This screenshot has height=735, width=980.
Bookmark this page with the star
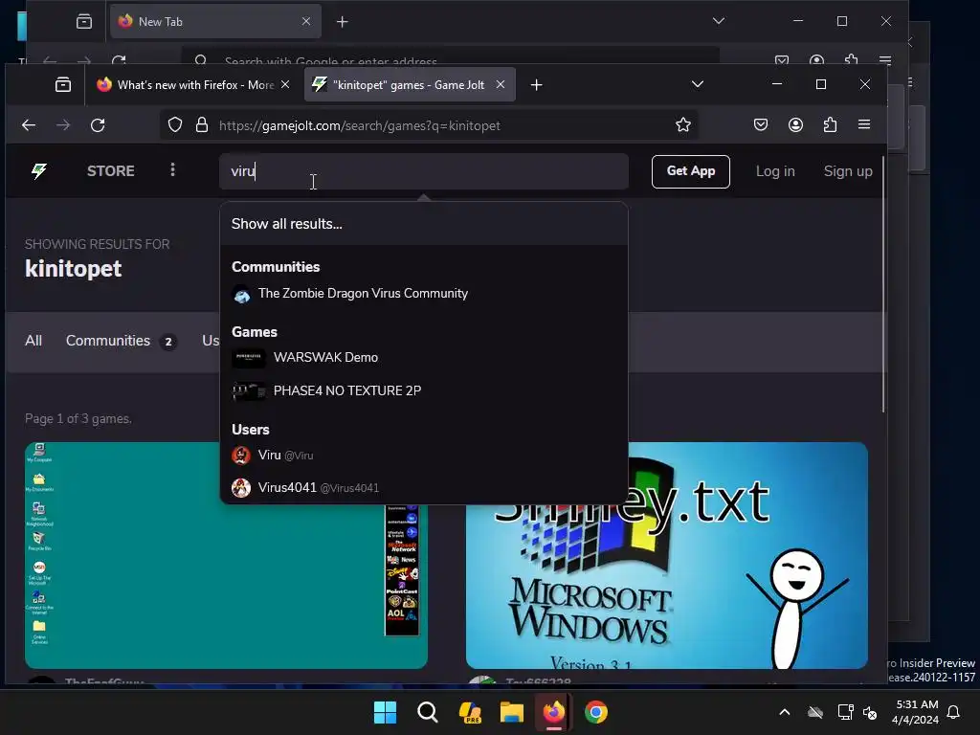click(x=683, y=125)
